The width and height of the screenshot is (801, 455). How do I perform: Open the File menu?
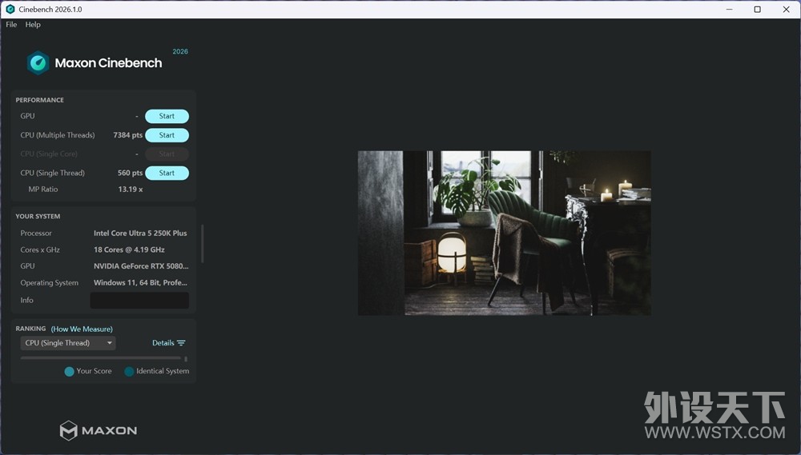[x=11, y=25]
